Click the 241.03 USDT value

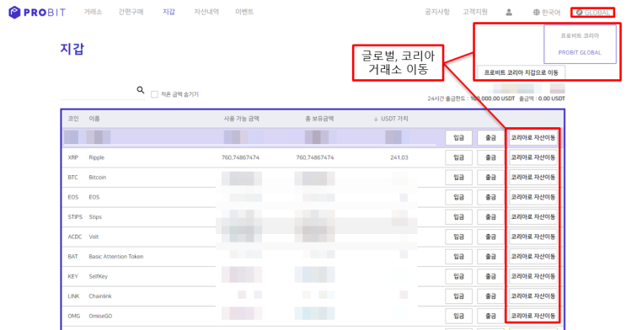[399, 157]
